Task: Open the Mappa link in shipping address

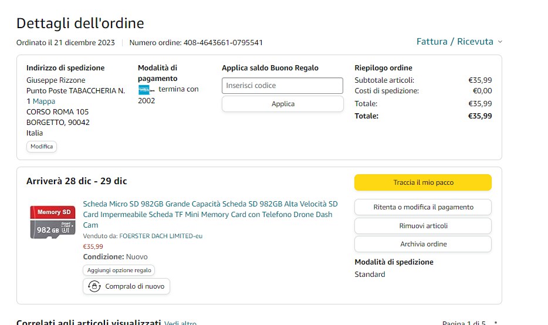Action: (43, 101)
